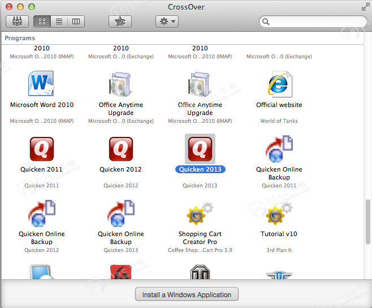
Task: Click the 'World of Tanks' bottle label
Action: (279, 121)
